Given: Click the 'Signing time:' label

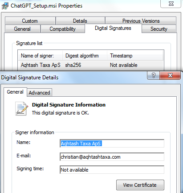Looking at the screenshot, I should point(30,169).
